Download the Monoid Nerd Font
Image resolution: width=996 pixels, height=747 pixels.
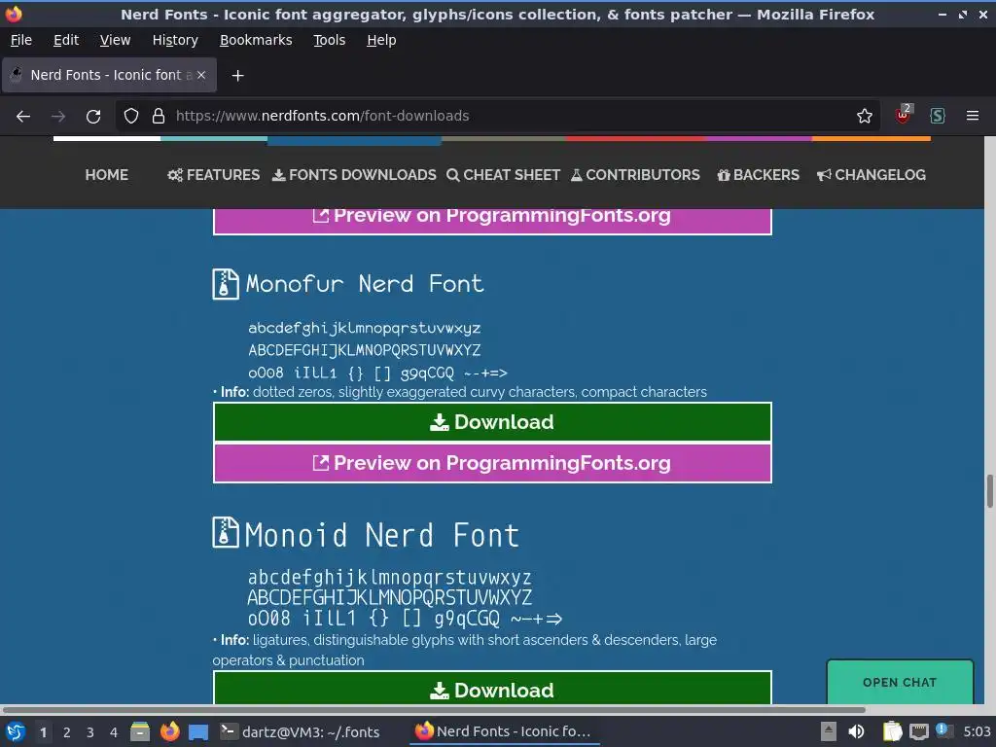coord(492,688)
